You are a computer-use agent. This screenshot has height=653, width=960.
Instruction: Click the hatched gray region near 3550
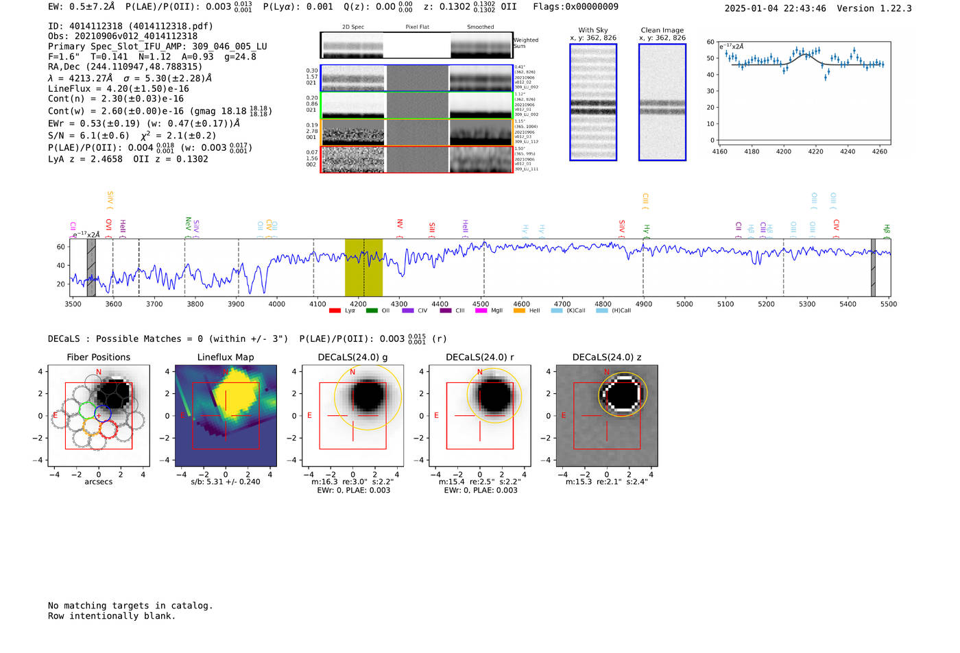coord(91,268)
